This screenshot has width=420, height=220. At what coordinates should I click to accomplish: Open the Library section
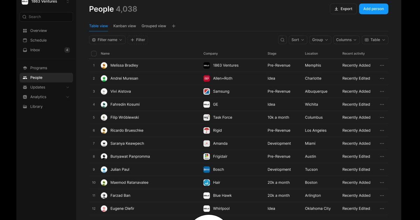coord(36,106)
